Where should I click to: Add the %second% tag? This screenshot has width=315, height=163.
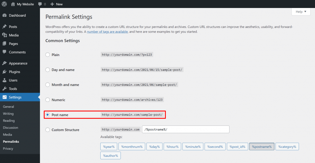215,146
